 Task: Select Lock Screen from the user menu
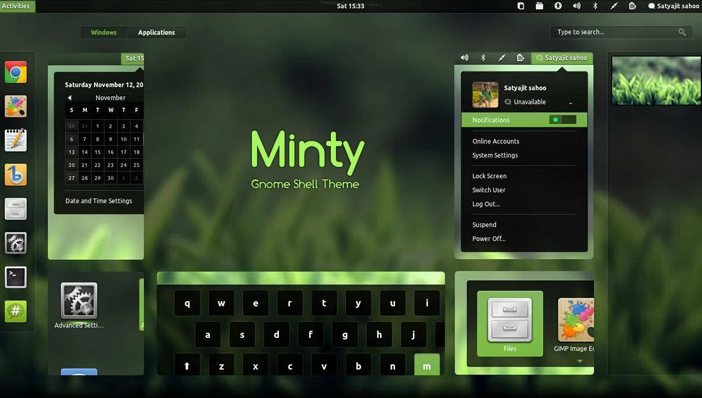click(489, 176)
